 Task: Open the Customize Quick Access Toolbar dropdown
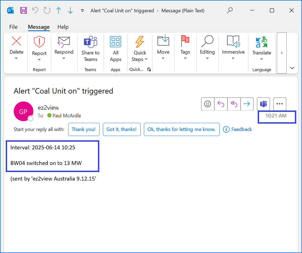pyautogui.click(x=82, y=11)
